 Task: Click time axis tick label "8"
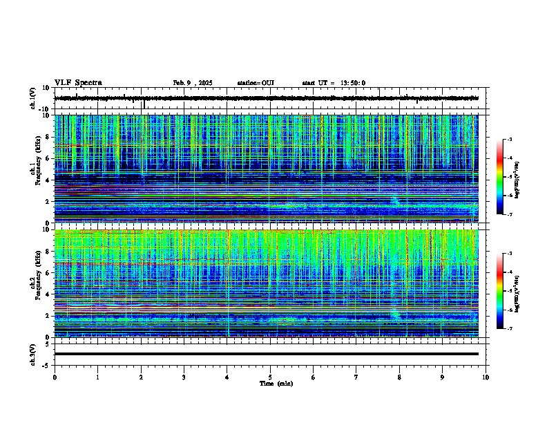pyautogui.click(x=399, y=377)
